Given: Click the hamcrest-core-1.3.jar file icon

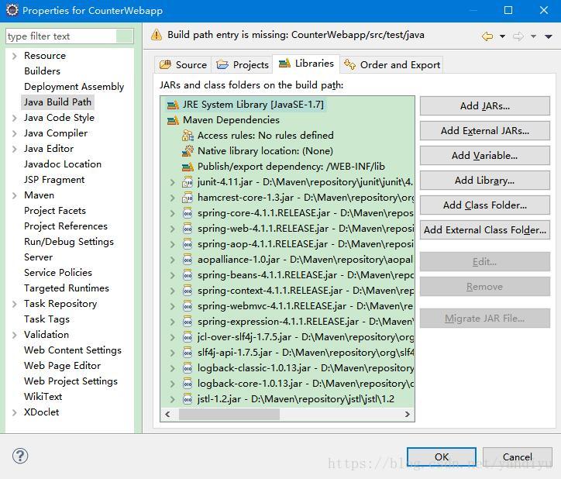Looking at the screenshot, I should pos(188,198).
